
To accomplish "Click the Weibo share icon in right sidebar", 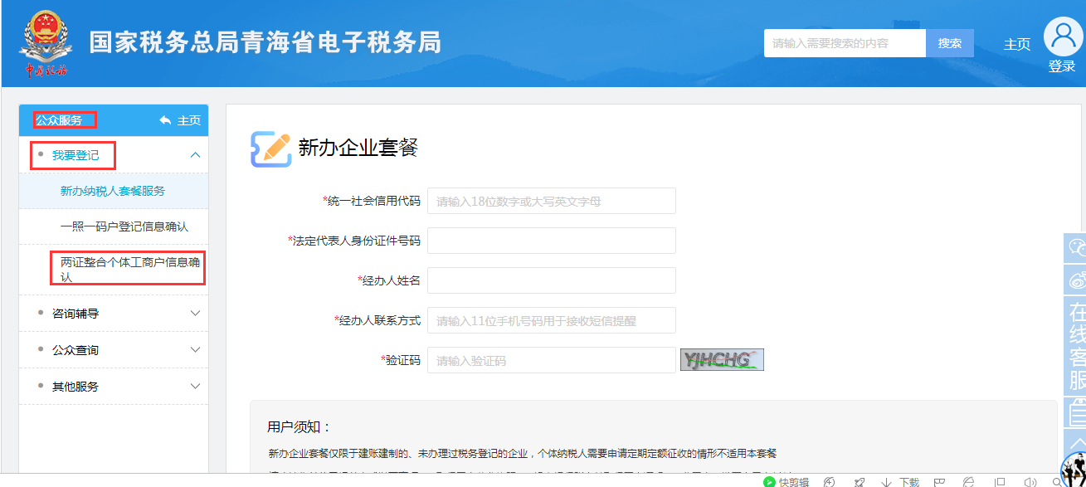I will (1075, 280).
